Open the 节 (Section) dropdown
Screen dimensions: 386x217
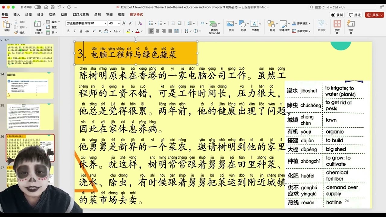pos(52,33)
